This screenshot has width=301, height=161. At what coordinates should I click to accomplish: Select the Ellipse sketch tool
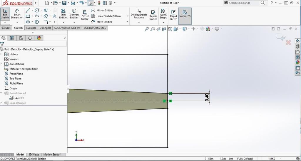[46, 16]
